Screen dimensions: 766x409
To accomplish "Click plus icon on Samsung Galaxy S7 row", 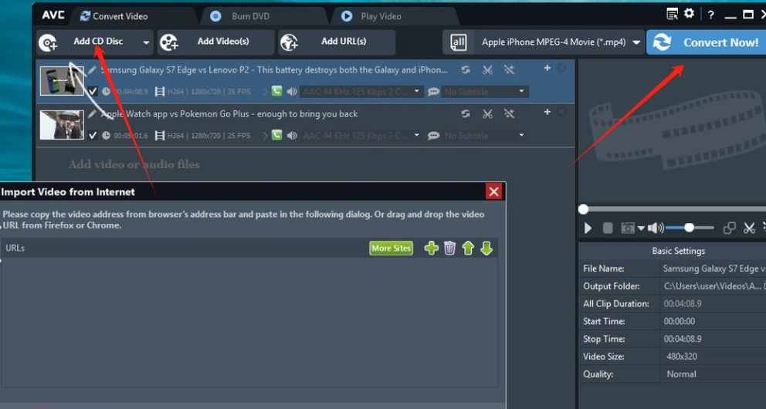I will (x=547, y=69).
